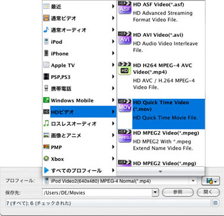Image resolution: width=224 pixels, height=216 pixels.
Task: Open the 保存先 path dropdown arrow
Action: 155,192
